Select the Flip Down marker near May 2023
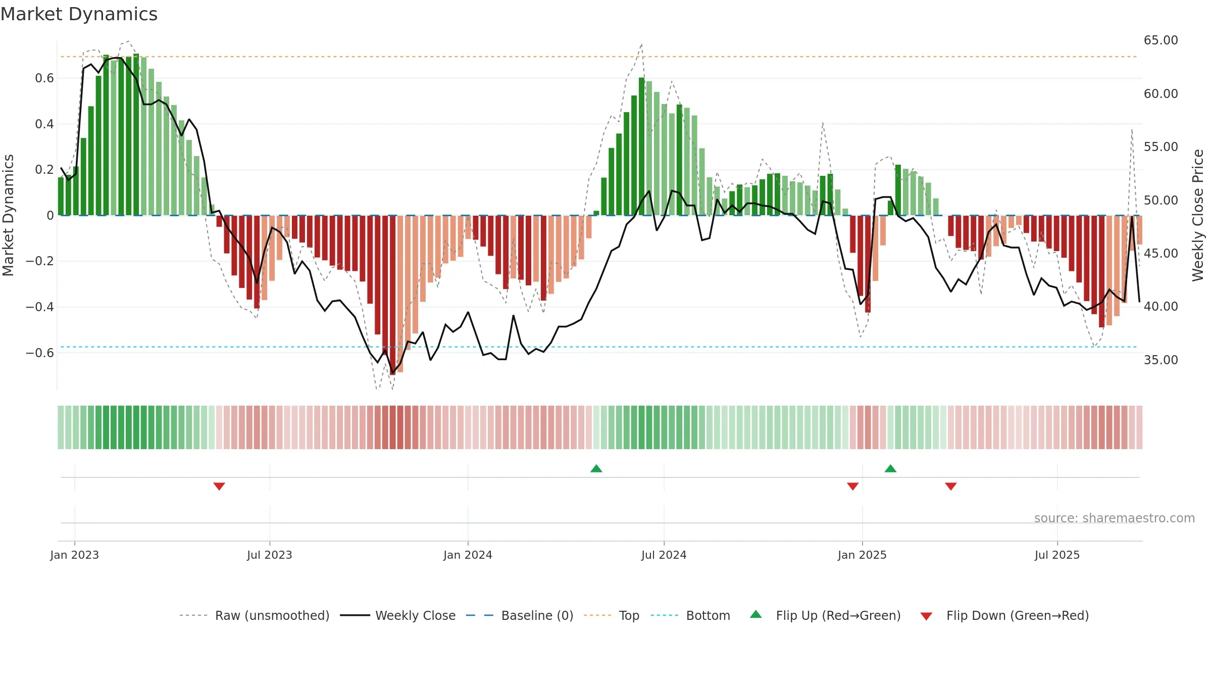Image resolution: width=1212 pixels, height=682 pixels. click(x=219, y=486)
